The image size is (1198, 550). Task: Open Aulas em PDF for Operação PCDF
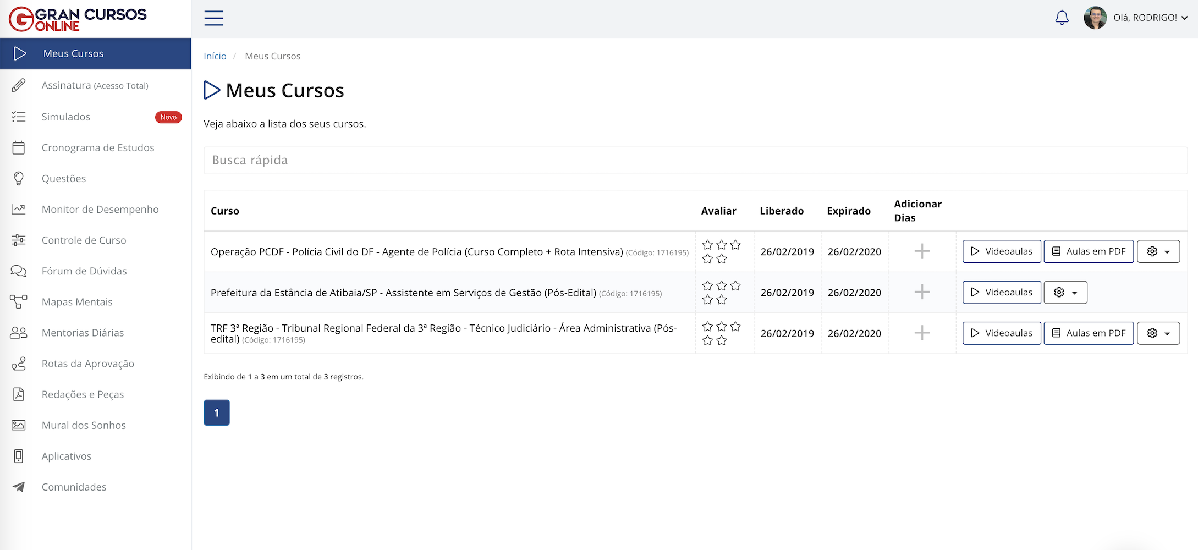[x=1089, y=251]
